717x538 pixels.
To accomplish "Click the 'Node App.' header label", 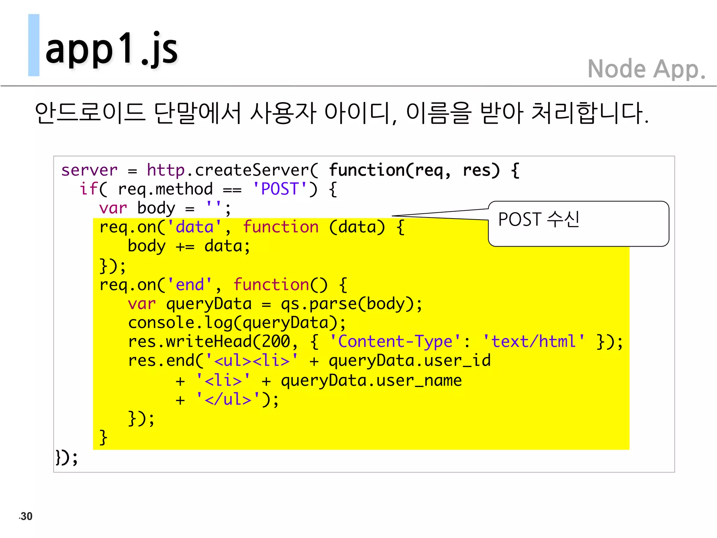I will (x=646, y=69).
